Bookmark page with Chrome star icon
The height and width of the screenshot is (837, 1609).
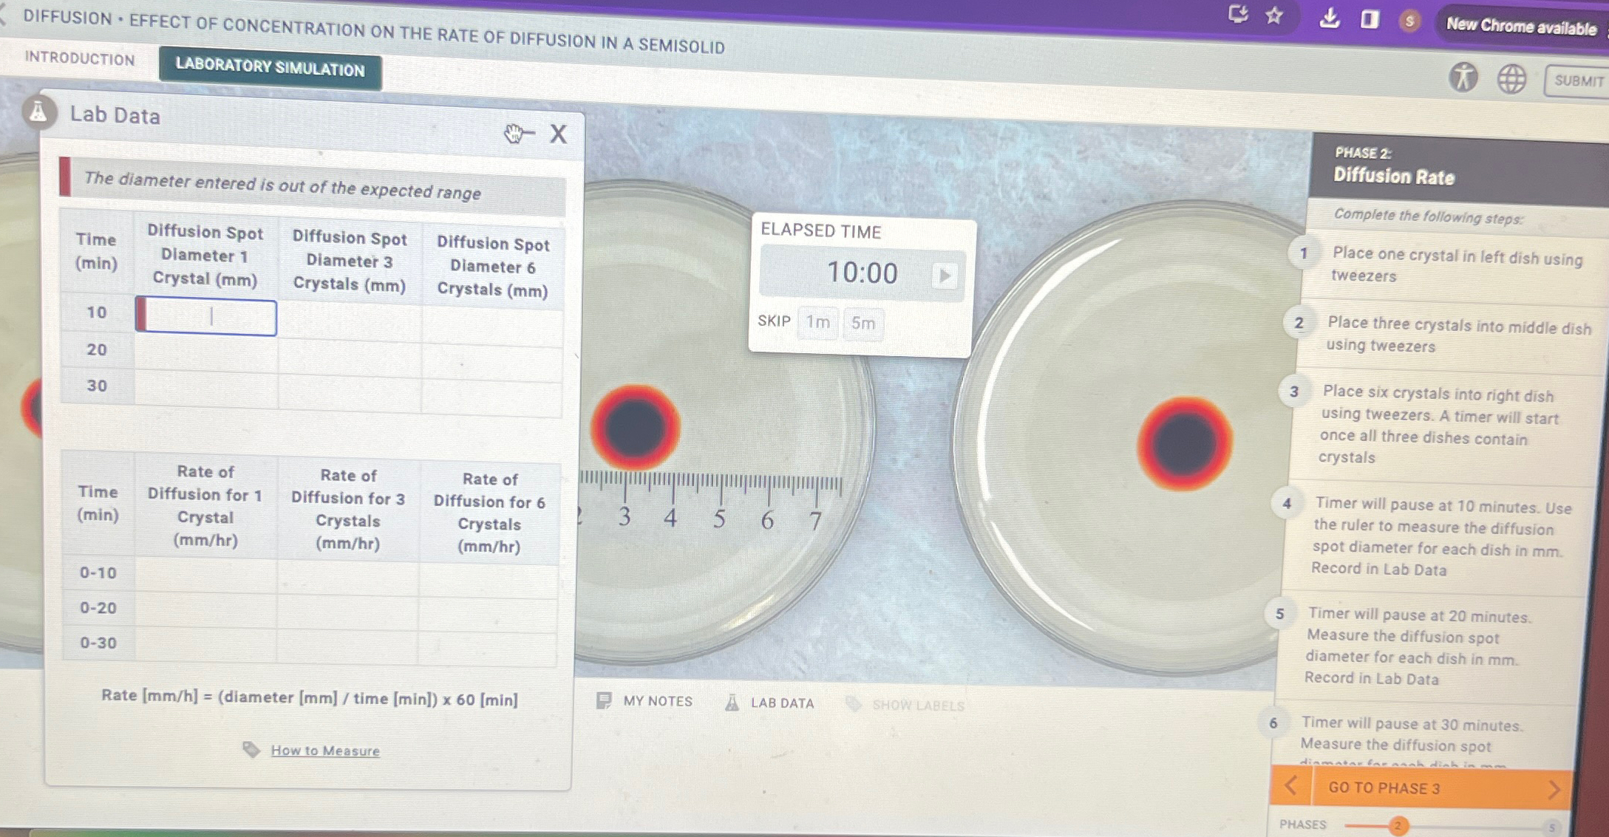pyautogui.click(x=1273, y=15)
